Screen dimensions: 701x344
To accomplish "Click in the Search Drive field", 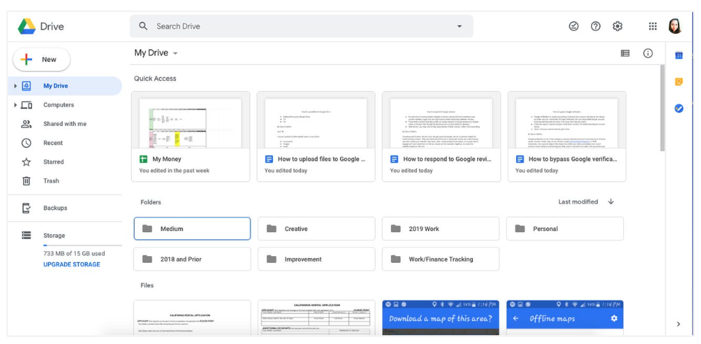I will tap(301, 27).
